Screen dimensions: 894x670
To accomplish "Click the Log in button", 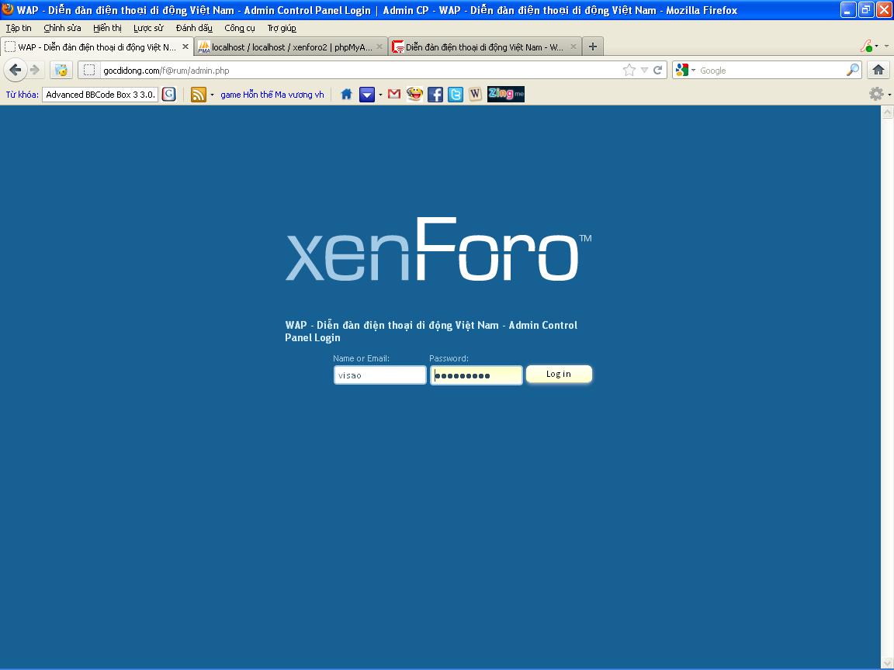I will (559, 374).
